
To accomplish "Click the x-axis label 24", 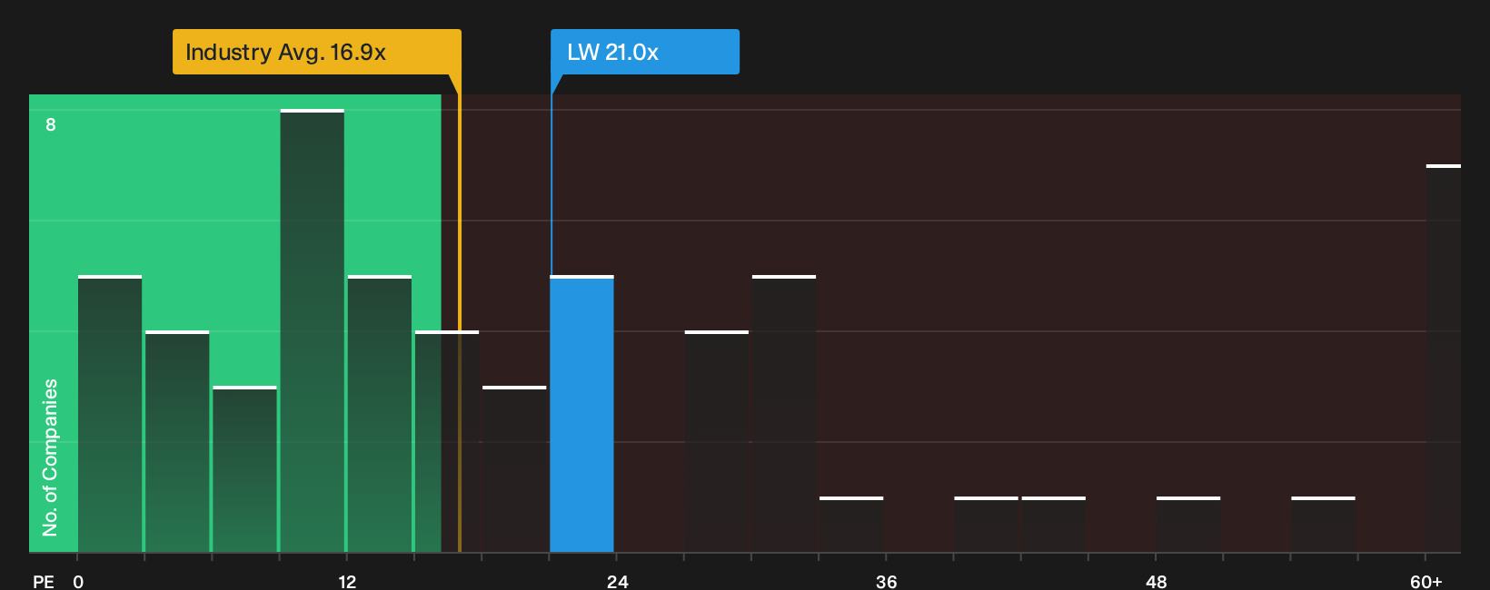I will pos(618,581).
